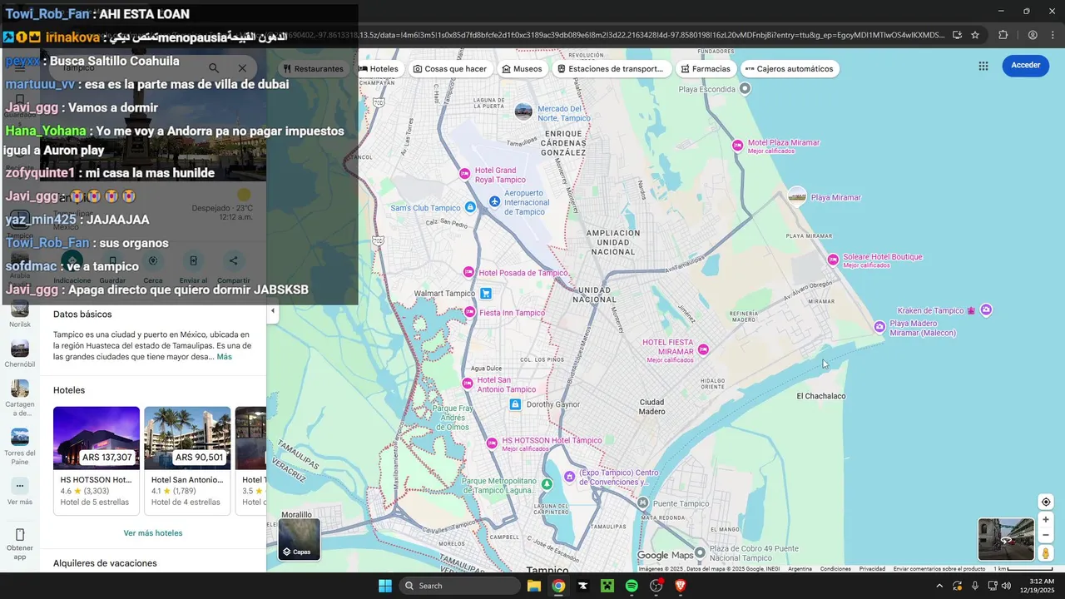The height and width of the screenshot is (599, 1065).
Task: Open the Parque Metropolitano Laguna green pin
Action: (547, 483)
